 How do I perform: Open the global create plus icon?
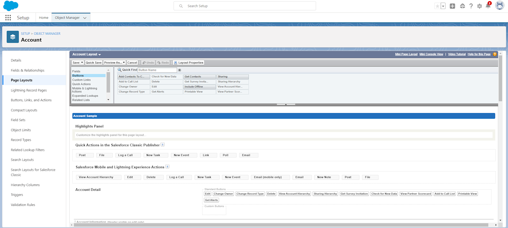[452, 6]
